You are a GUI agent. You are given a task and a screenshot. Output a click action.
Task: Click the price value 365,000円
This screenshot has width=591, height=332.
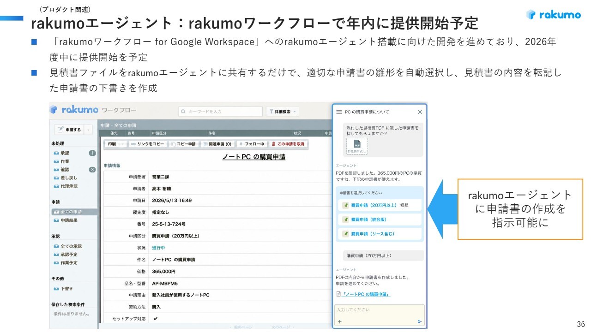163,271
